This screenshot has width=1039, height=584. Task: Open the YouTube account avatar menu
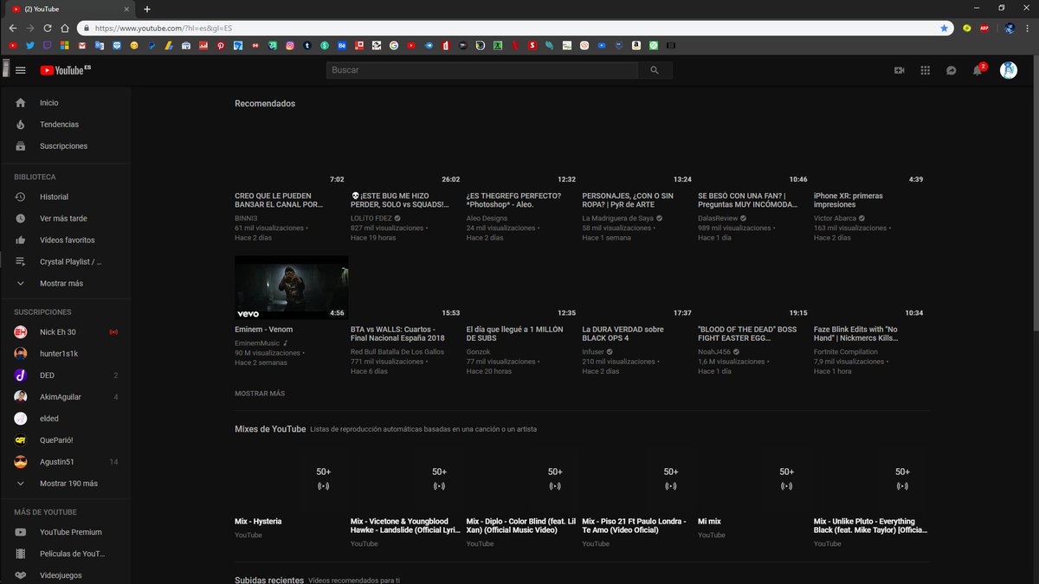click(1008, 70)
